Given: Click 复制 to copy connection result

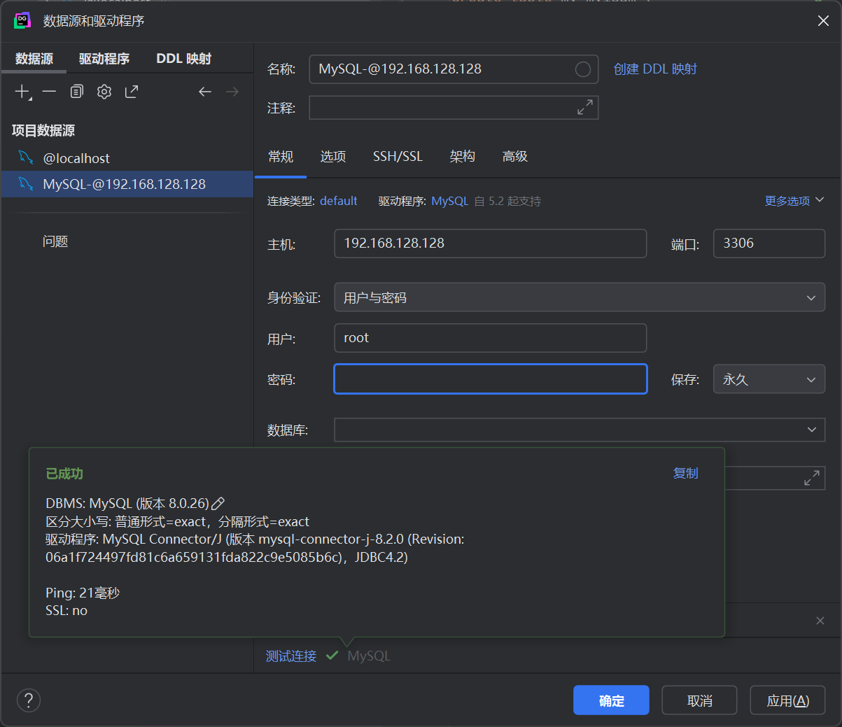Looking at the screenshot, I should (x=685, y=474).
